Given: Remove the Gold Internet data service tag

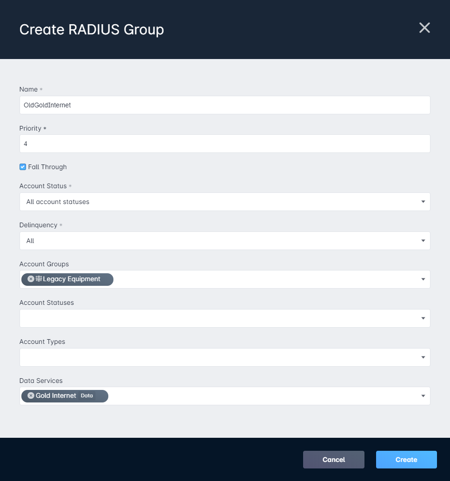Looking at the screenshot, I should pos(31,395).
